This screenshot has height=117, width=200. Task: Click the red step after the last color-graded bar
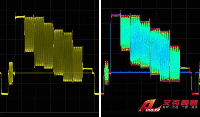[185, 68]
